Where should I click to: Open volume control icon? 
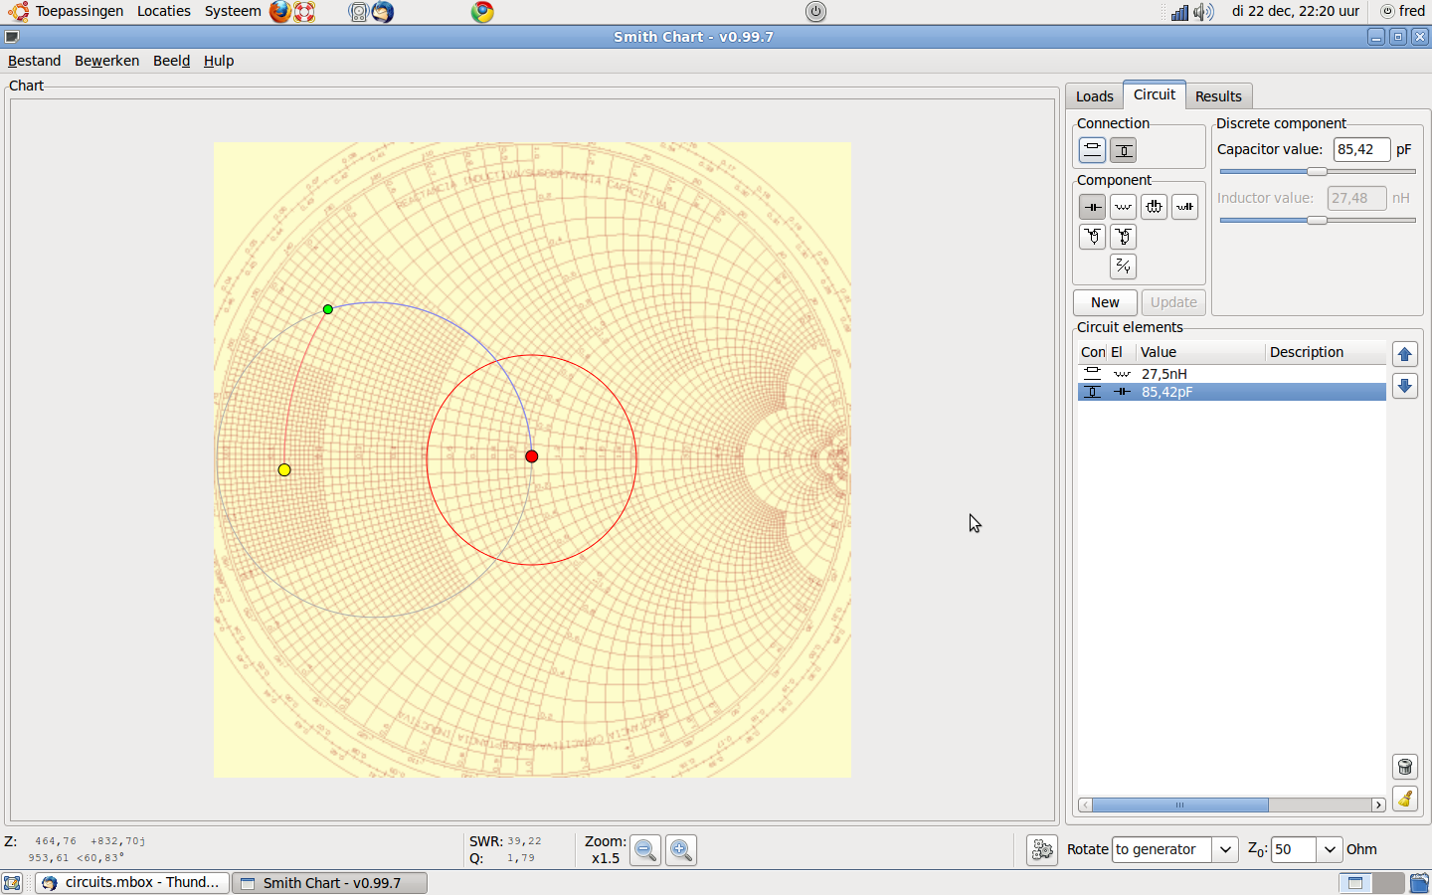(1203, 12)
